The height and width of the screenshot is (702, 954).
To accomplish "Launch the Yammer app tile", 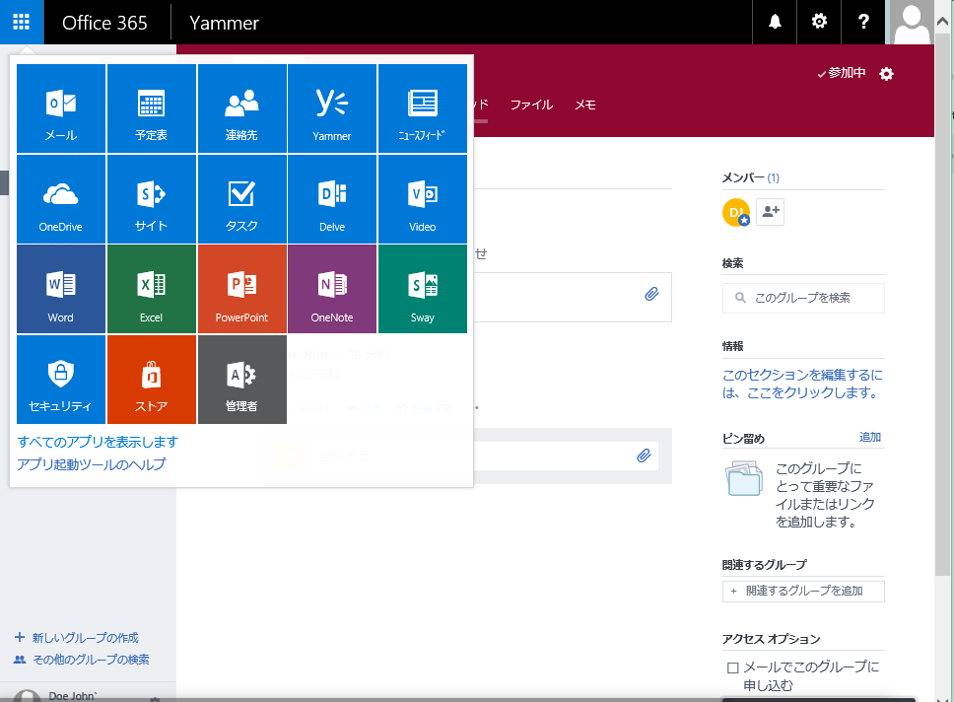I will click(x=332, y=108).
